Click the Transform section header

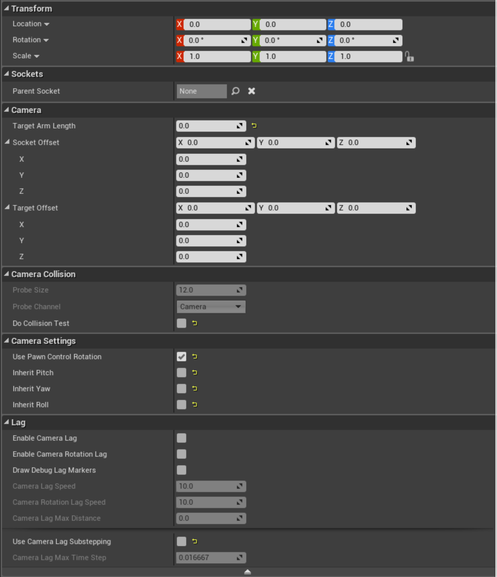pyautogui.click(x=32, y=8)
